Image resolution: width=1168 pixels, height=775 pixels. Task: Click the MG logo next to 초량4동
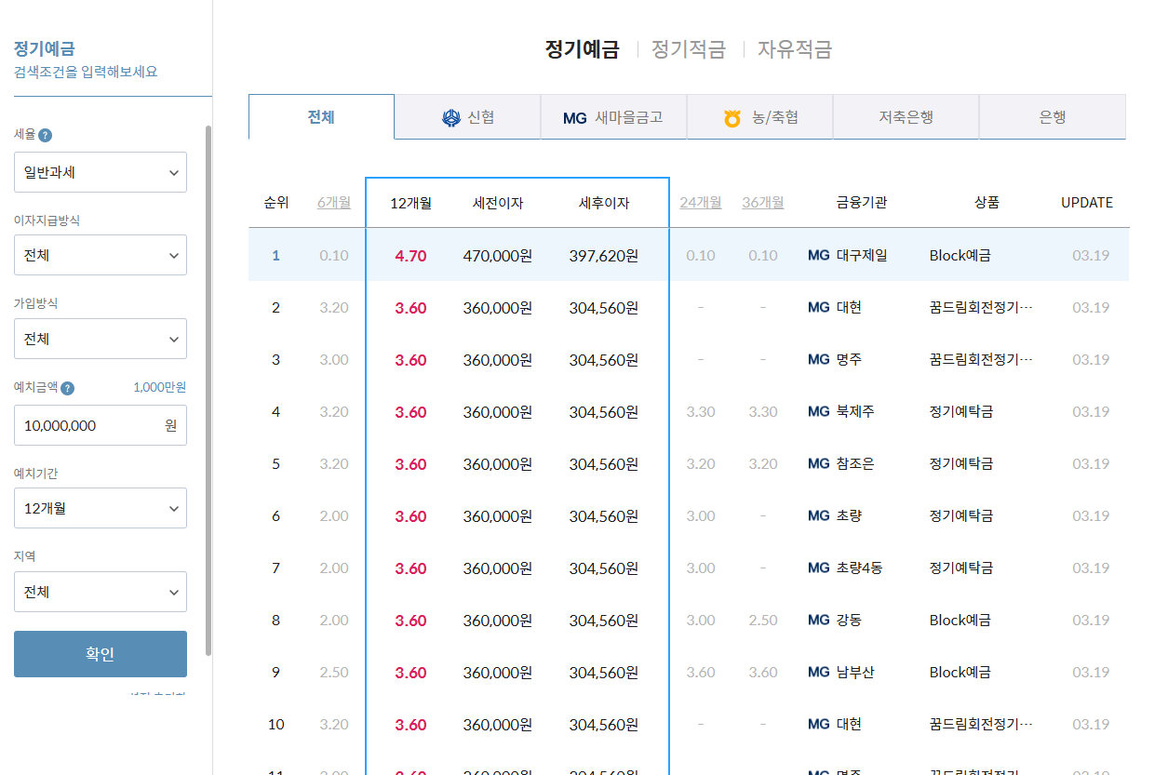(818, 568)
